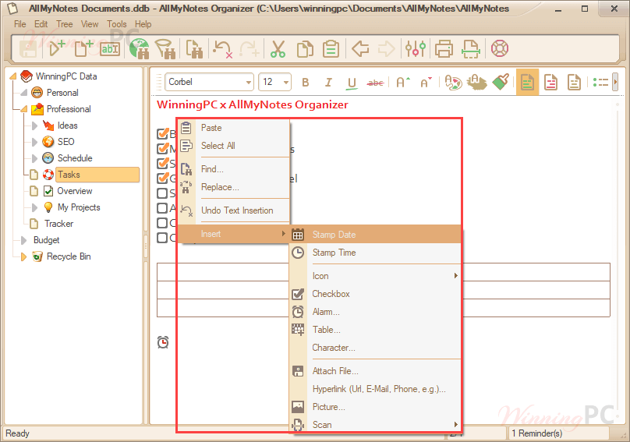This screenshot has height=442, width=630.
Task: Expand the Schedule tree node
Action: click(x=34, y=158)
